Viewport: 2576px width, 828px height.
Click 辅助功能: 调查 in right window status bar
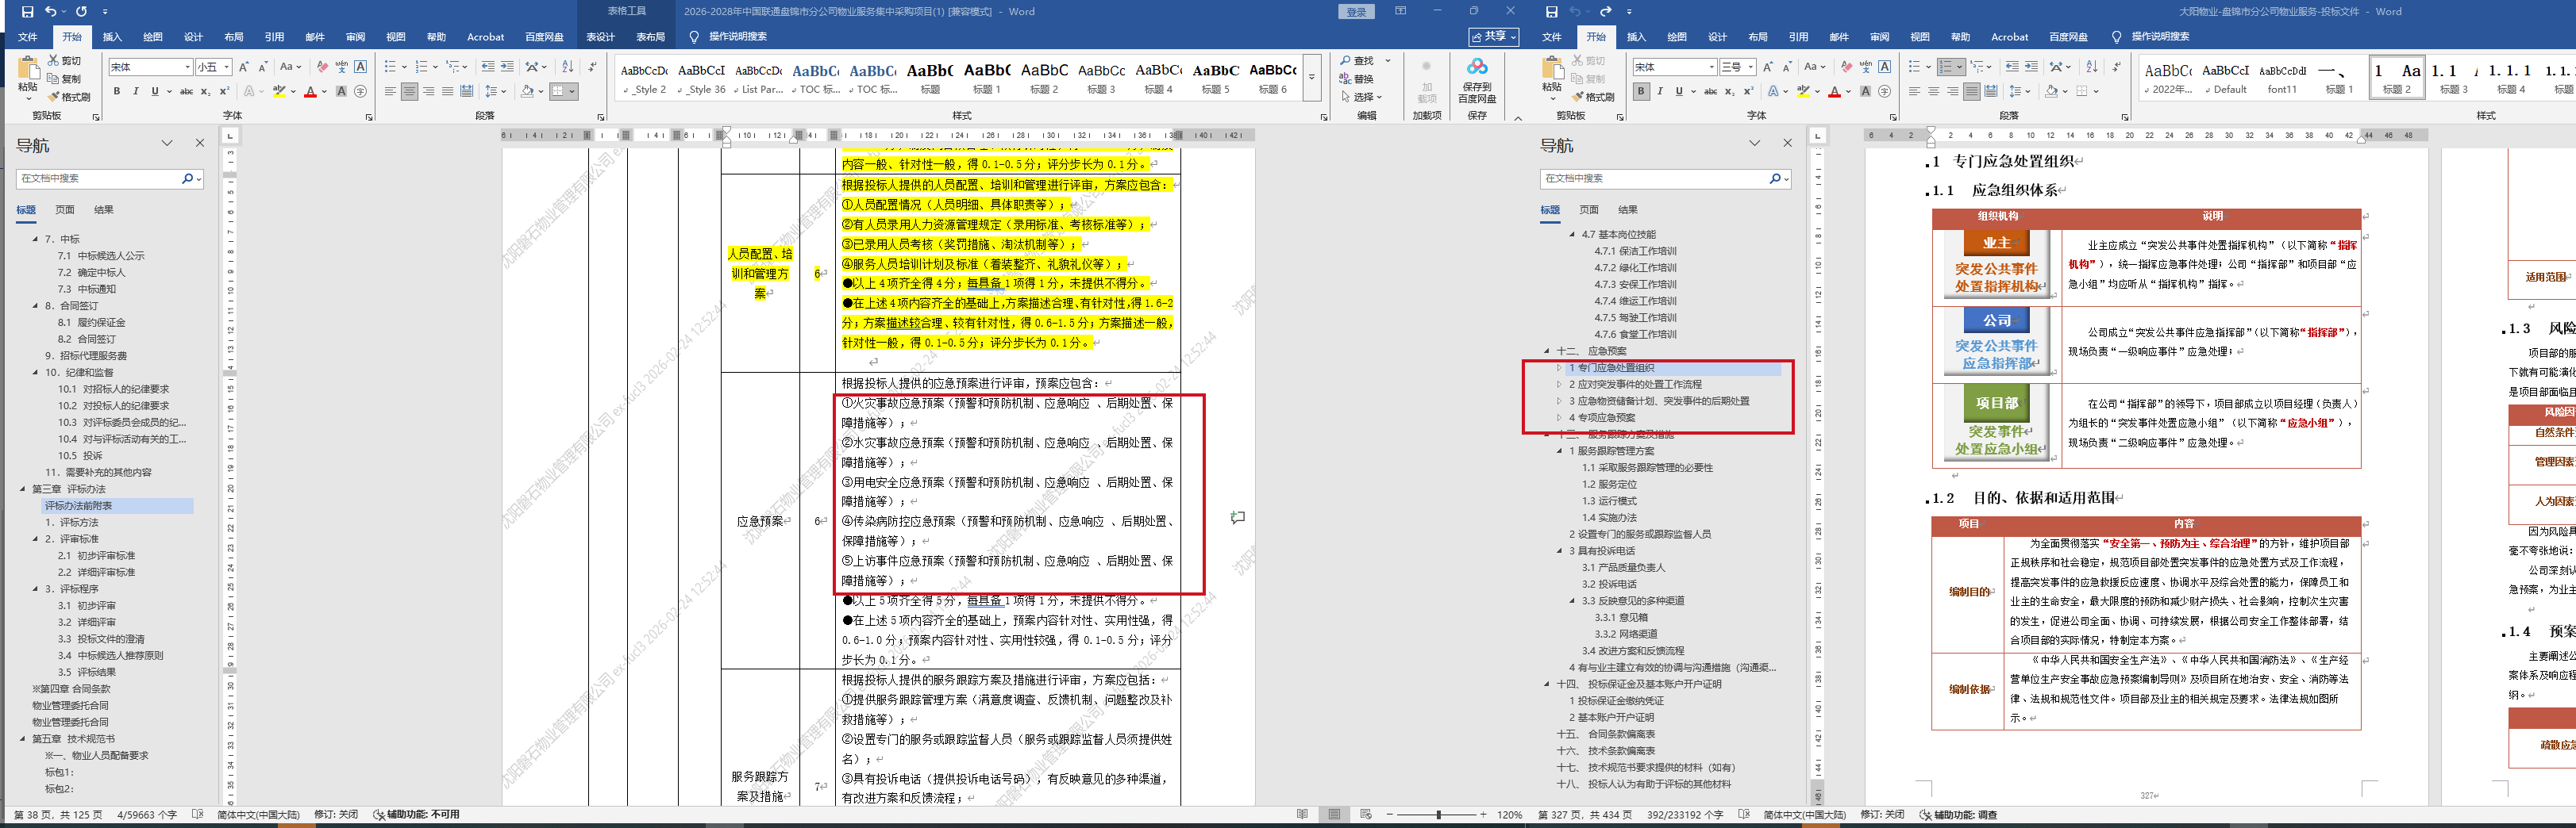tap(1958, 815)
